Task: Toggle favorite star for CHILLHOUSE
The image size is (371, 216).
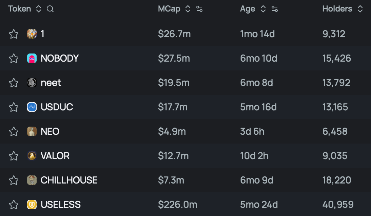Action: point(14,180)
